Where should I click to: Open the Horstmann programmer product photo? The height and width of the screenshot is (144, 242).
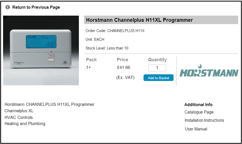41,50
